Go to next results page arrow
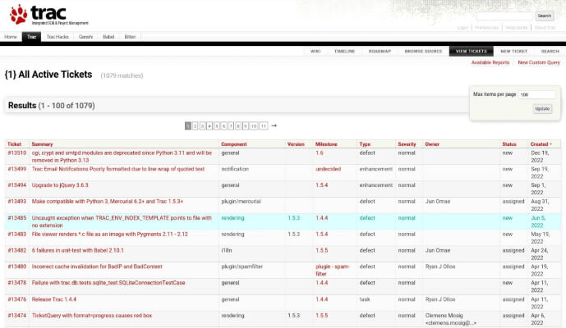Screen dimensions: 566x328 [274, 125]
